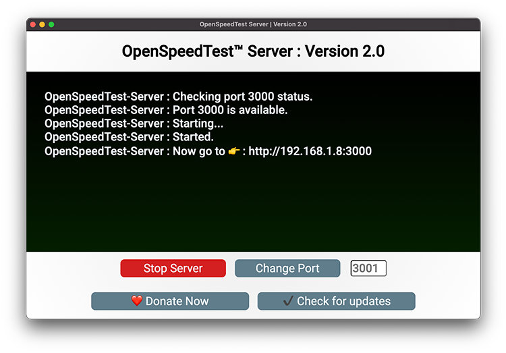Click the checkmark icon beside Check for updates
506x353 pixels.
pyautogui.click(x=288, y=301)
